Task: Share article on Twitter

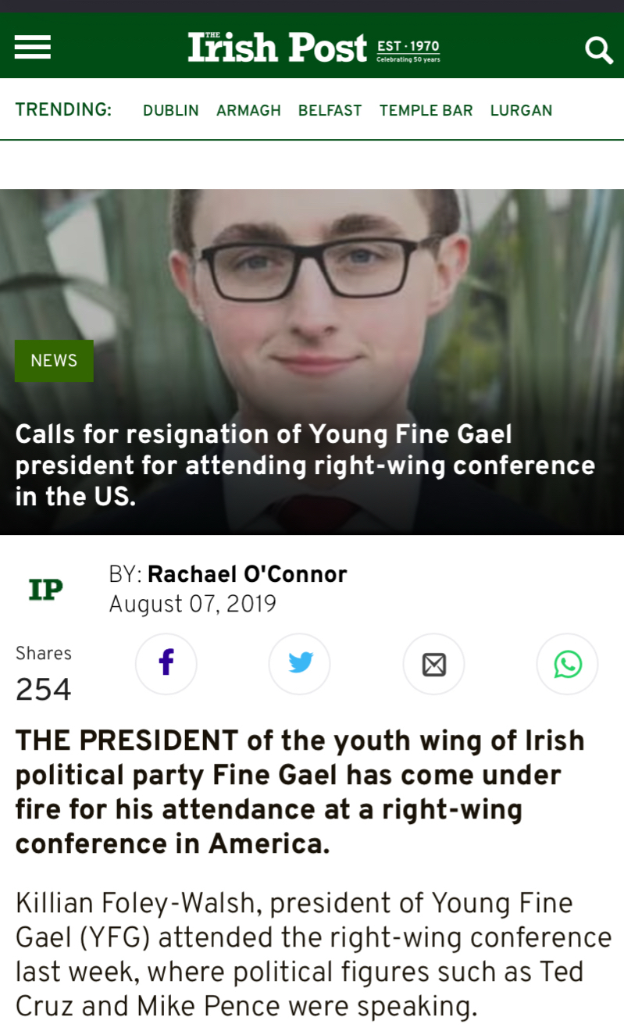Action: tap(300, 664)
